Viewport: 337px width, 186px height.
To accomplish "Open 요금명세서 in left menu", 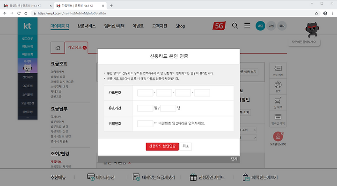I will click(x=58, y=72).
